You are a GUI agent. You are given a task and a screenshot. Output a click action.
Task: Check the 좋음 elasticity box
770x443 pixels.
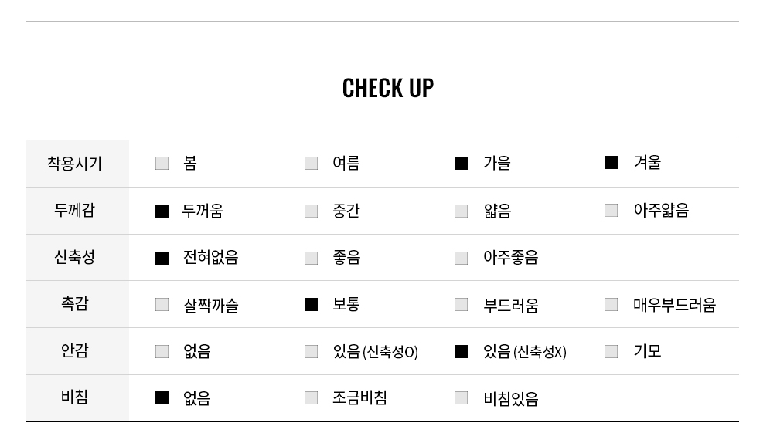[x=312, y=258]
